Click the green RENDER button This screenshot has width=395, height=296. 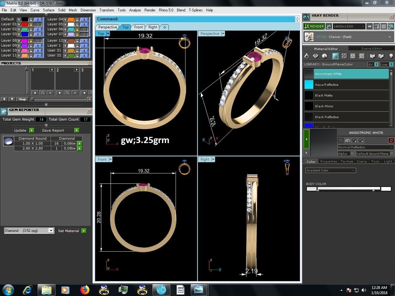tap(314, 27)
